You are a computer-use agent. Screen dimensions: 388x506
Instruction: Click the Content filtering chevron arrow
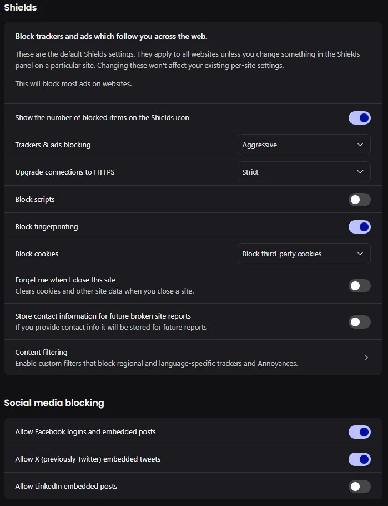coord(366,358)
